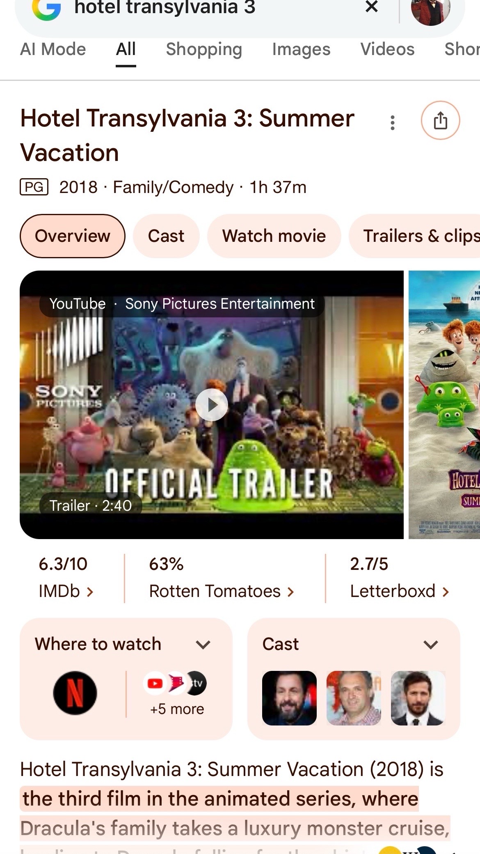Open the IMDb rating link
This screenshot has height=854, width=480.
[x=66, y=578]
